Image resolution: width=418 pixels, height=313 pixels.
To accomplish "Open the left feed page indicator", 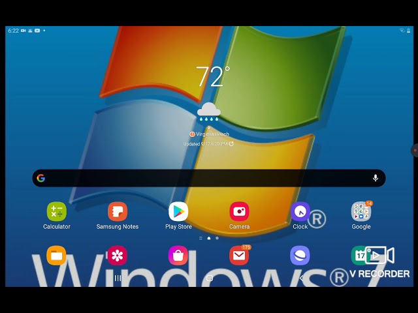I will tap(201, 238).
